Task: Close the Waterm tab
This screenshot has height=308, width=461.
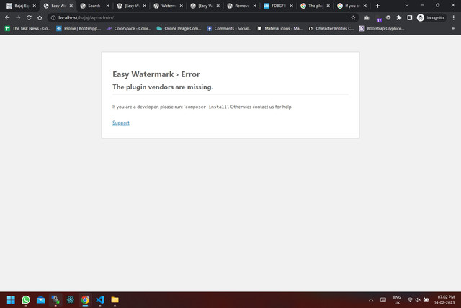Action: click(182, 6)
